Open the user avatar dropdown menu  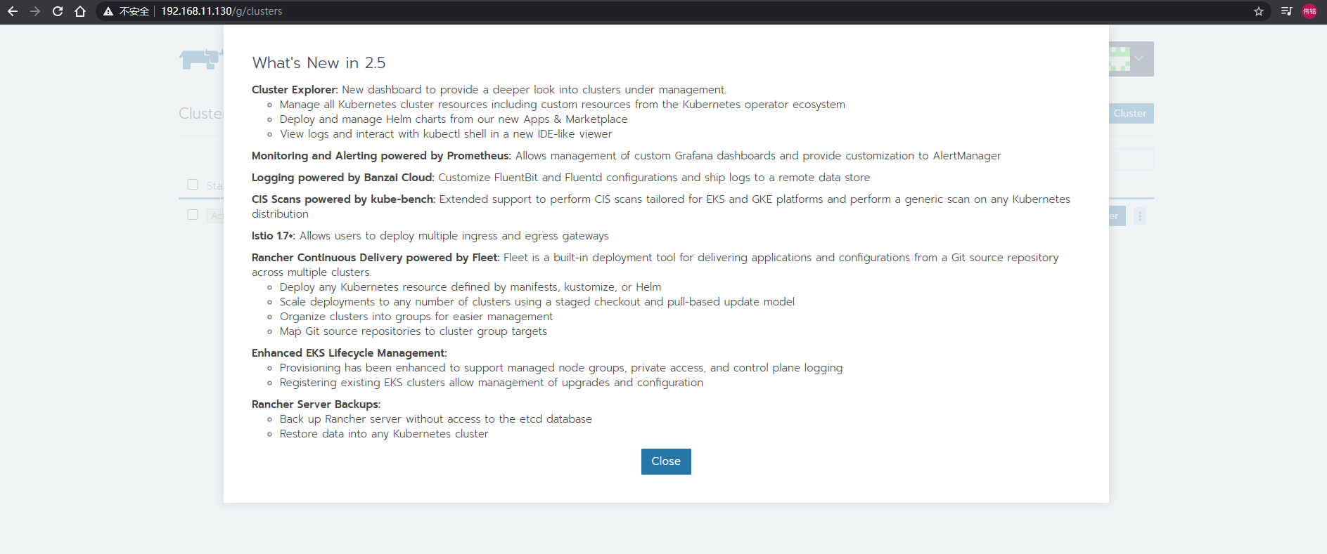click(x=1131, y=59)
